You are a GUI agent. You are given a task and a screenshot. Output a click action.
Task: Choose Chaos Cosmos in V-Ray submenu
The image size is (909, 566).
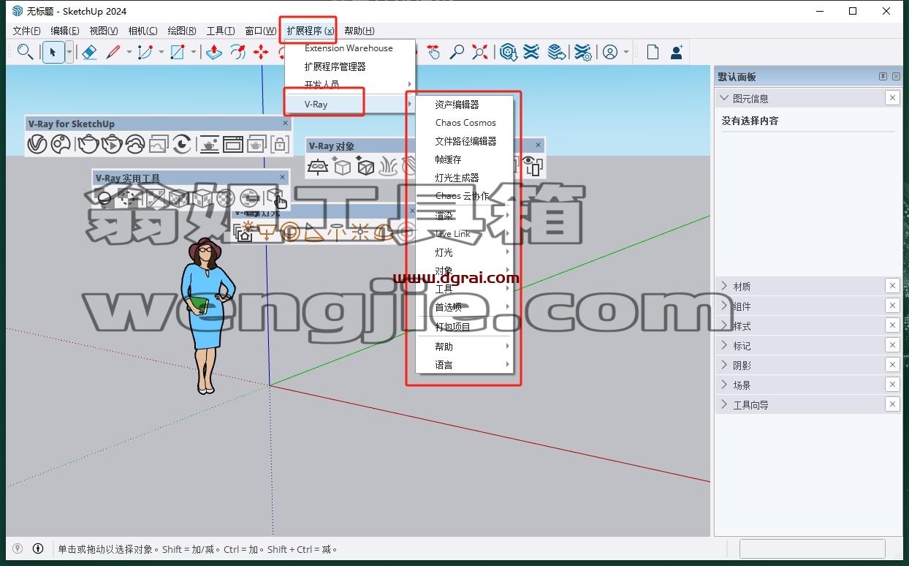click(x=465, y=123)
